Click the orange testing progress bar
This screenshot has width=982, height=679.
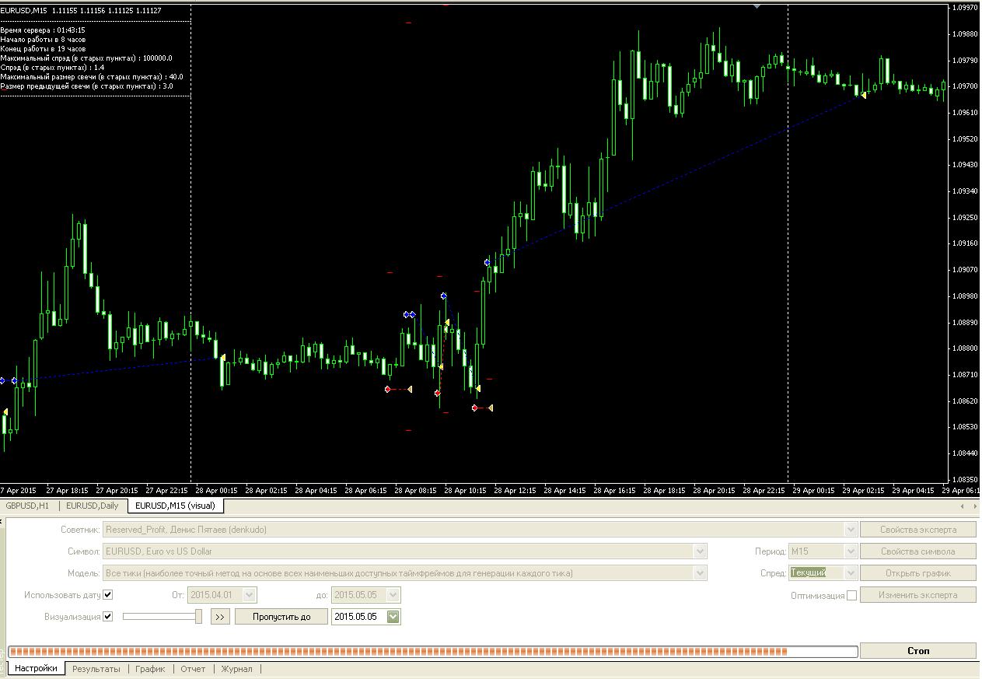(432, 651)
